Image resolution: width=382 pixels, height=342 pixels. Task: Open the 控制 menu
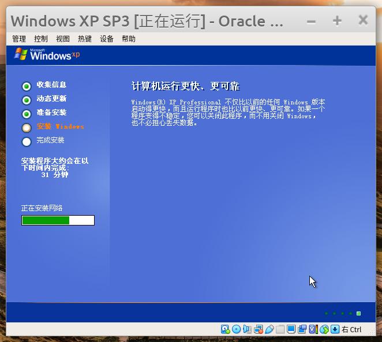(x=41, y=39)
